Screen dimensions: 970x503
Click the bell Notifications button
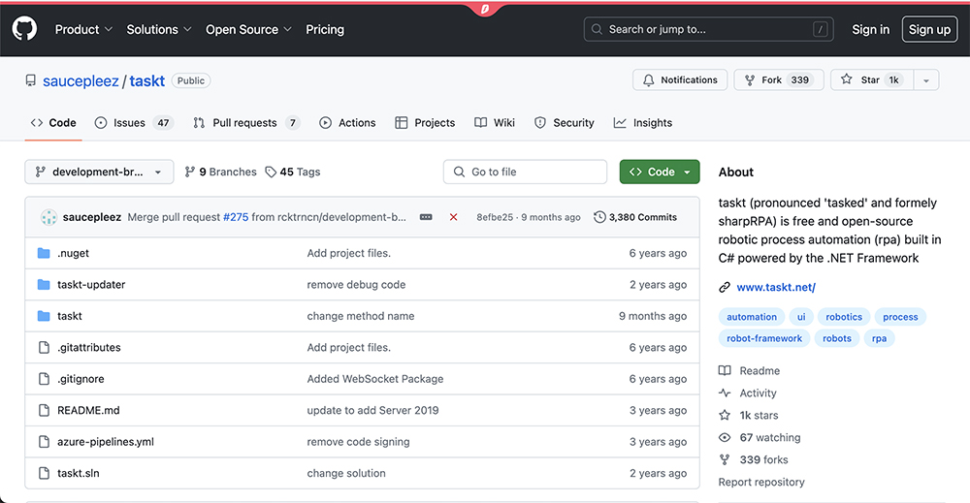[x=680, y=79]
